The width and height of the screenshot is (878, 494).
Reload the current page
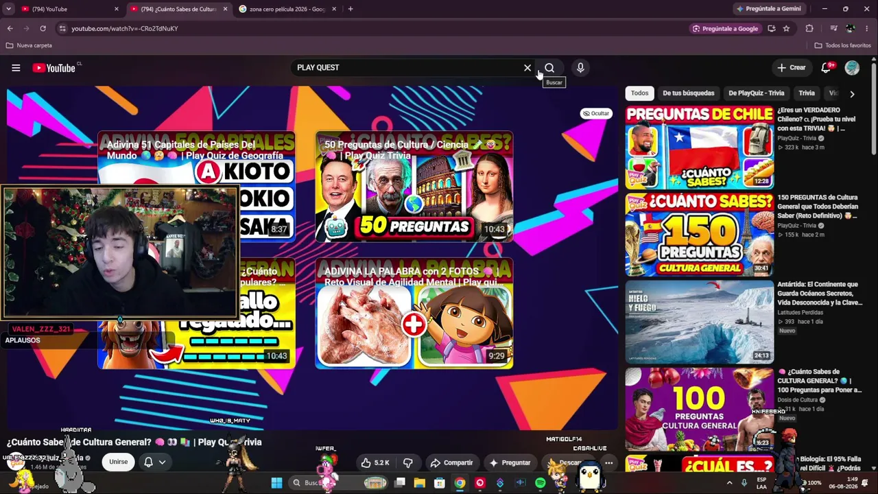tap(43, 28)
